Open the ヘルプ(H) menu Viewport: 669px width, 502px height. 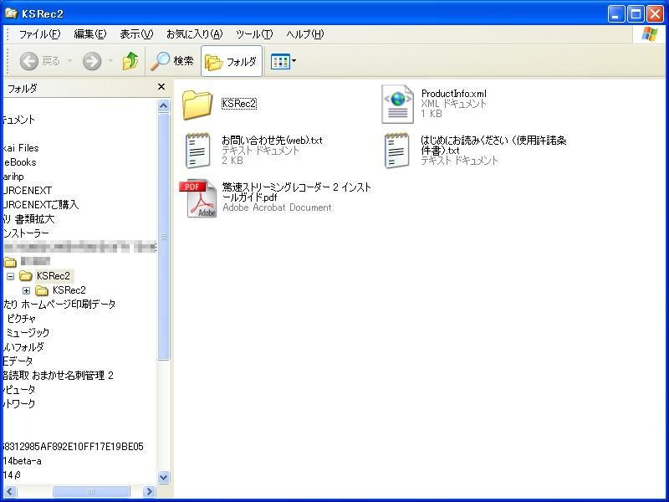pos(305,34)
